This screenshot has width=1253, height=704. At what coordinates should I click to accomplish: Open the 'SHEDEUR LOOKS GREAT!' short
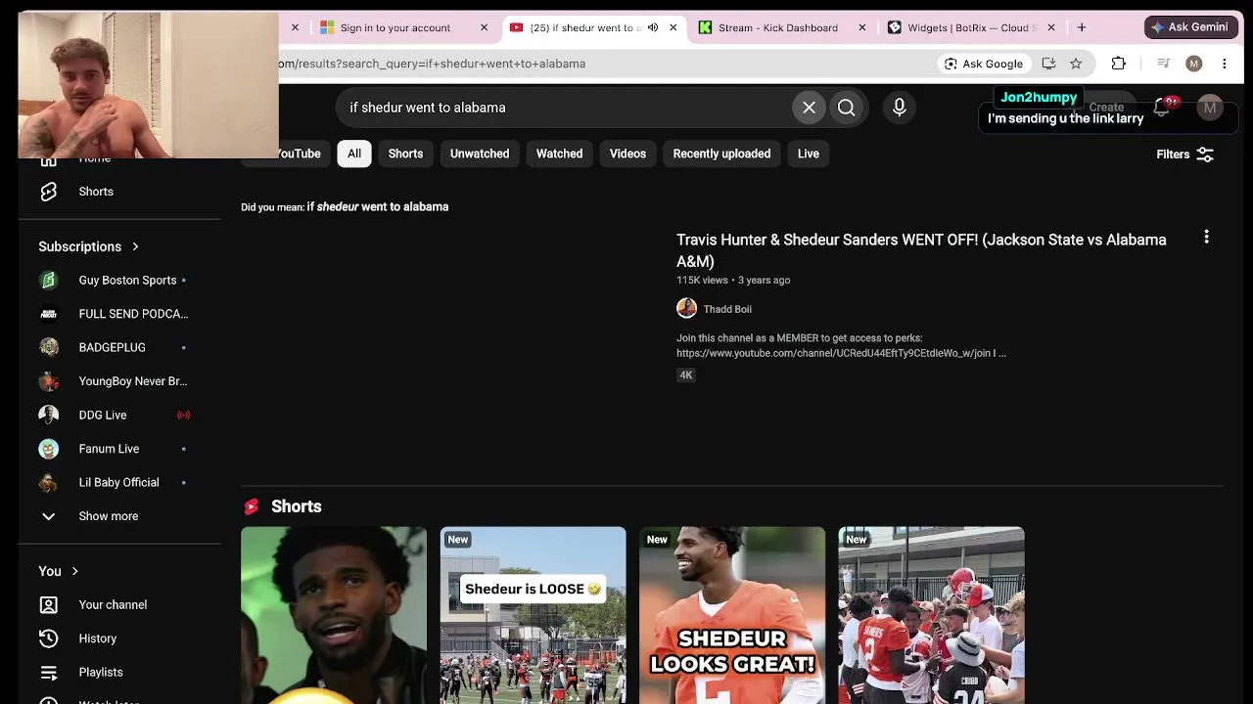coord(732,615)
